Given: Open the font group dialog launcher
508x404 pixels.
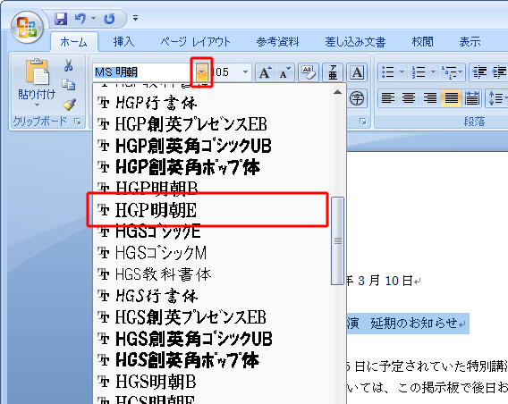Looking at the screenshot, I should coord(363,122).
